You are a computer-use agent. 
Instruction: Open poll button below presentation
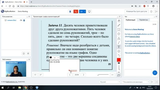[x=41, y=75]
